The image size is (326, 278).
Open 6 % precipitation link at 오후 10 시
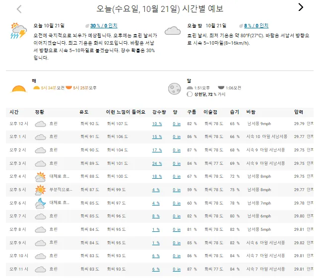pos(156,256)
